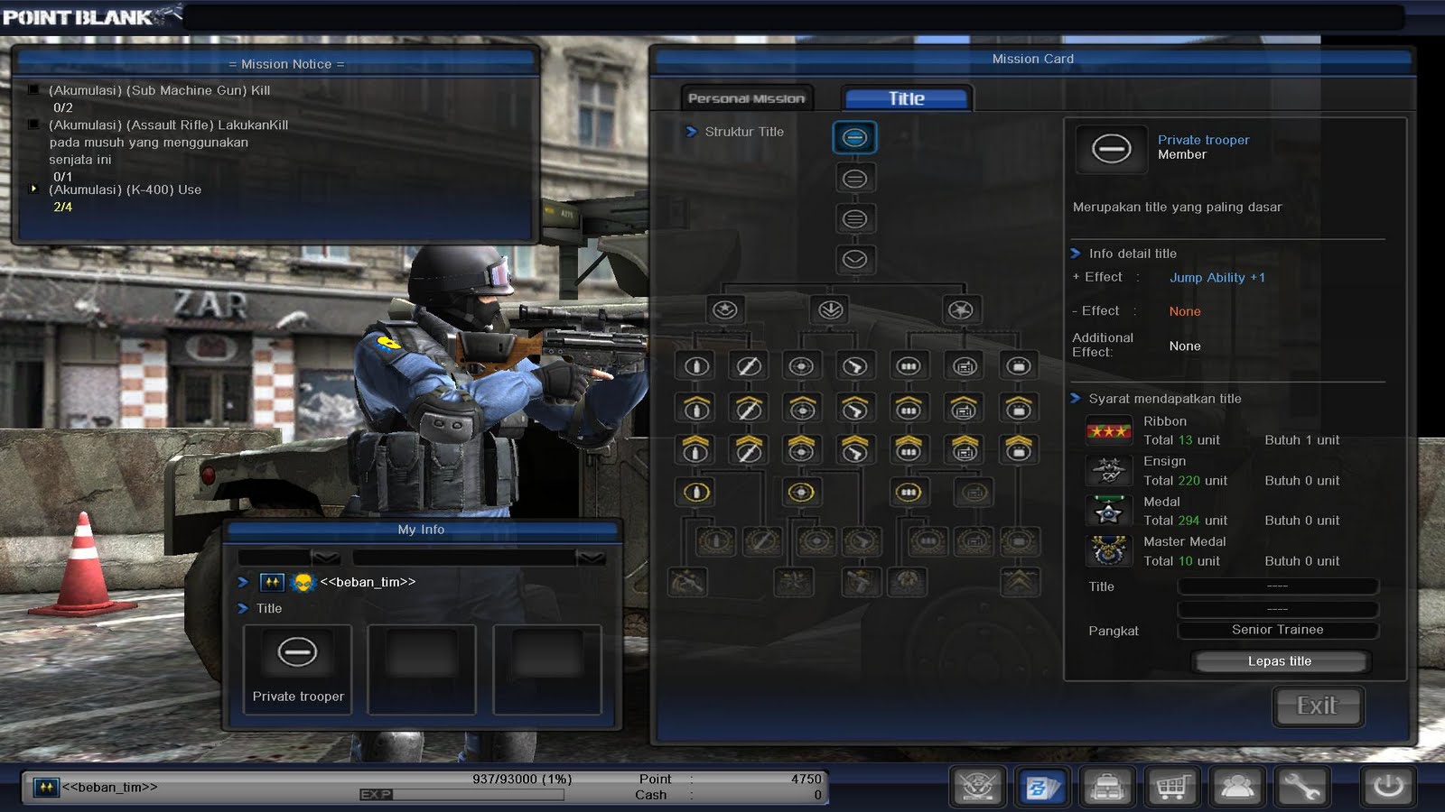Click the 937/93000 (1%) experience text
Screen dimensions: 1445x812
522,779
